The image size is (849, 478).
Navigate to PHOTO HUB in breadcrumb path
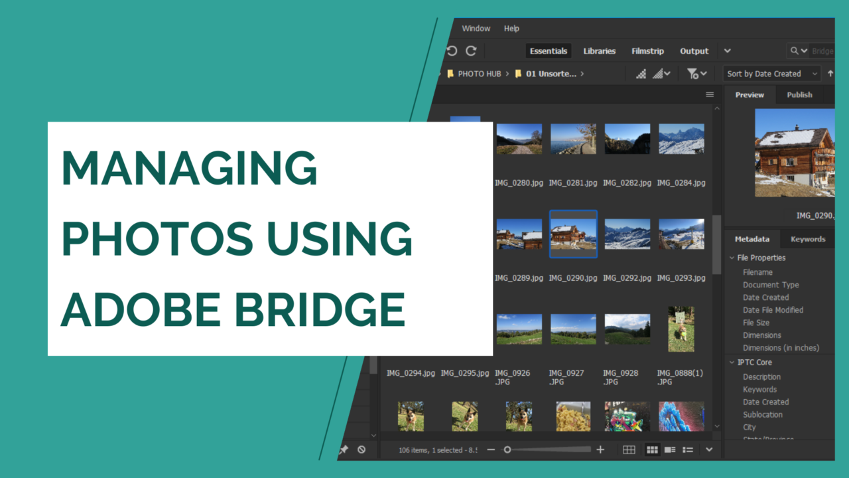pyautogui.click(x=479, y=74)
